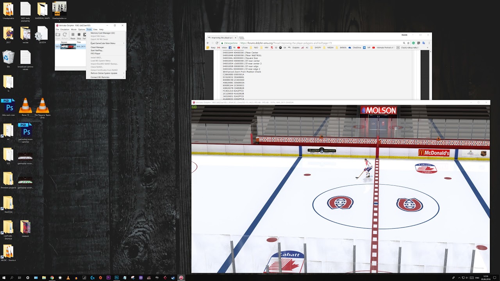Choose FIFO Player from Tools menu
This screenshot has height=281, width=500.
tap(95, 53)
